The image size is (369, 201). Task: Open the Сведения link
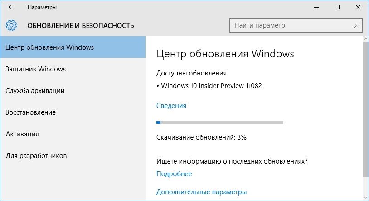tap(171, 106)
